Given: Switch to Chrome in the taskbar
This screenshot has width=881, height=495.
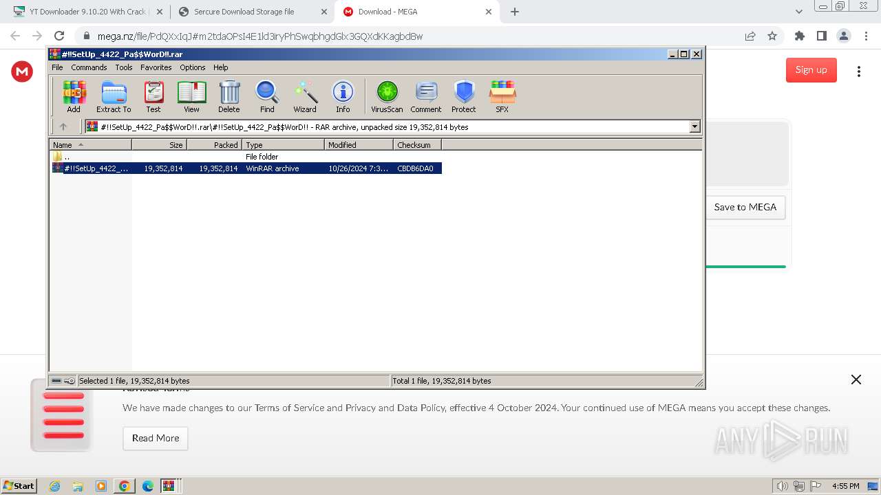Looking at the screenshot, I should 125,486.
